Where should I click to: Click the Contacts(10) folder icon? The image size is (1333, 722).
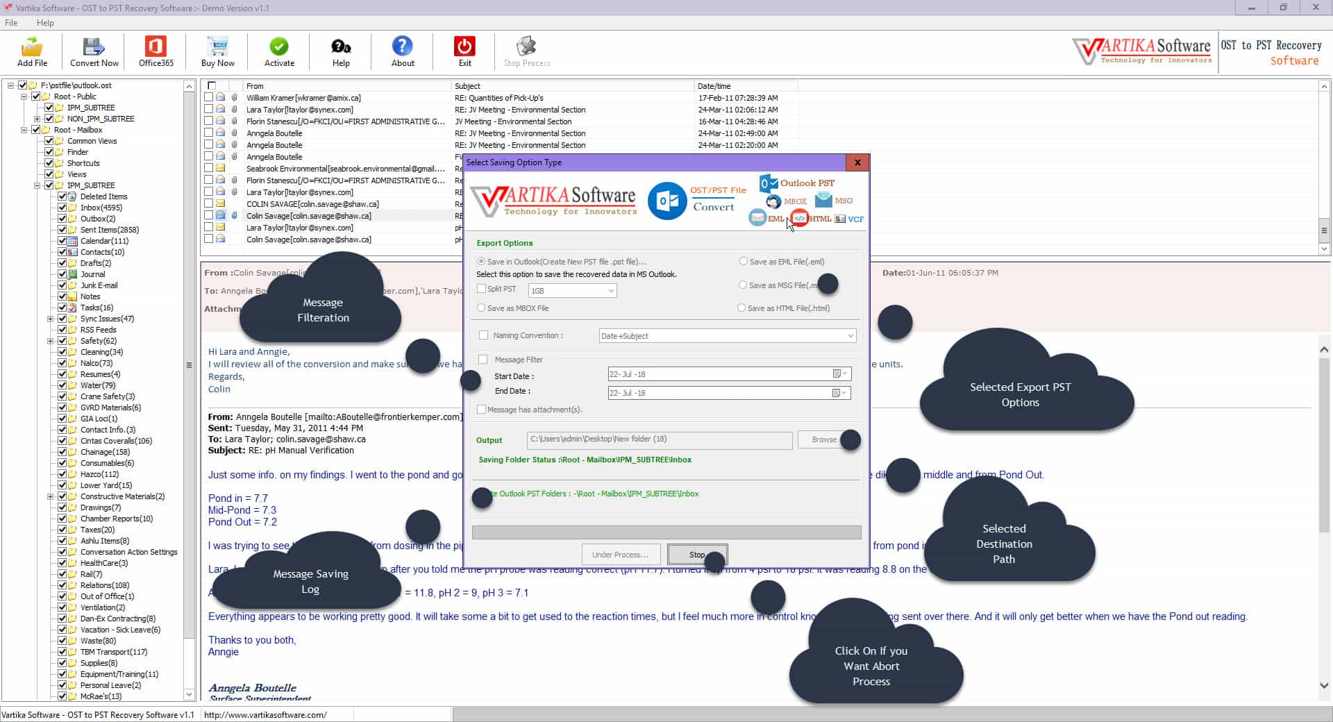[x=73, y=252]
